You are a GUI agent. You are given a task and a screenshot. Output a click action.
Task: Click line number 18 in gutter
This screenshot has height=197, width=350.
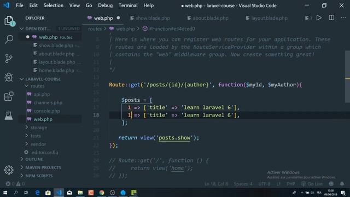pos(96,115)
